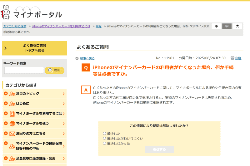
Task: Set text size to 大
Action: (237, 26)
